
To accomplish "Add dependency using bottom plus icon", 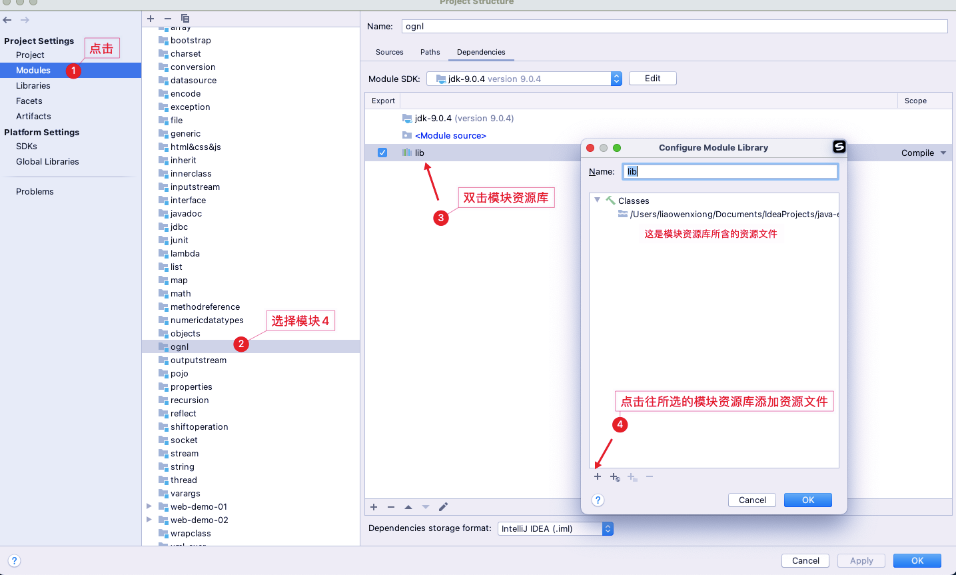I will 374,507.
